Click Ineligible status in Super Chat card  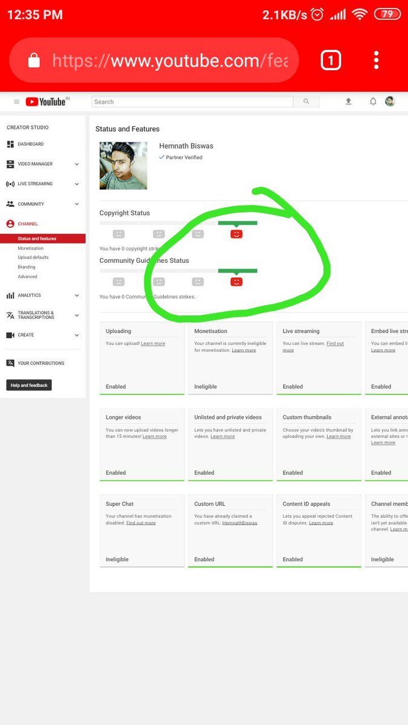(117, 559)
